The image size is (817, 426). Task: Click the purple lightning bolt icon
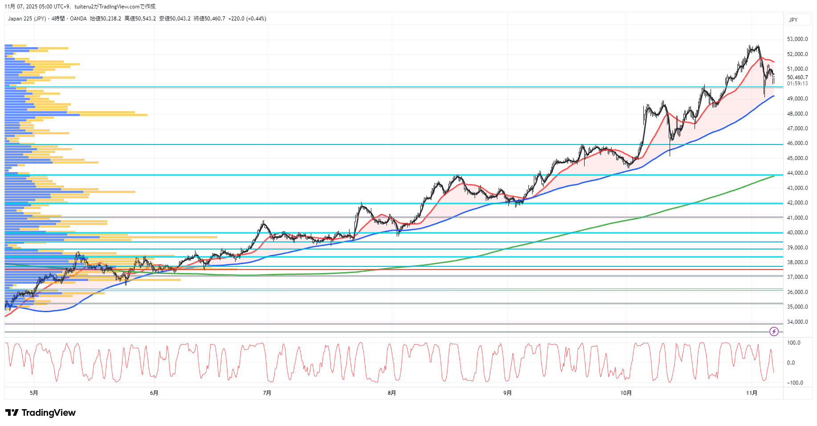(774, 331)
